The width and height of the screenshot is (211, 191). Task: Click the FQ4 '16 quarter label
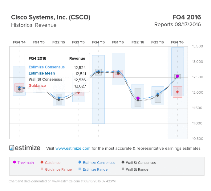pyautogui.click(x=177, y=42)
